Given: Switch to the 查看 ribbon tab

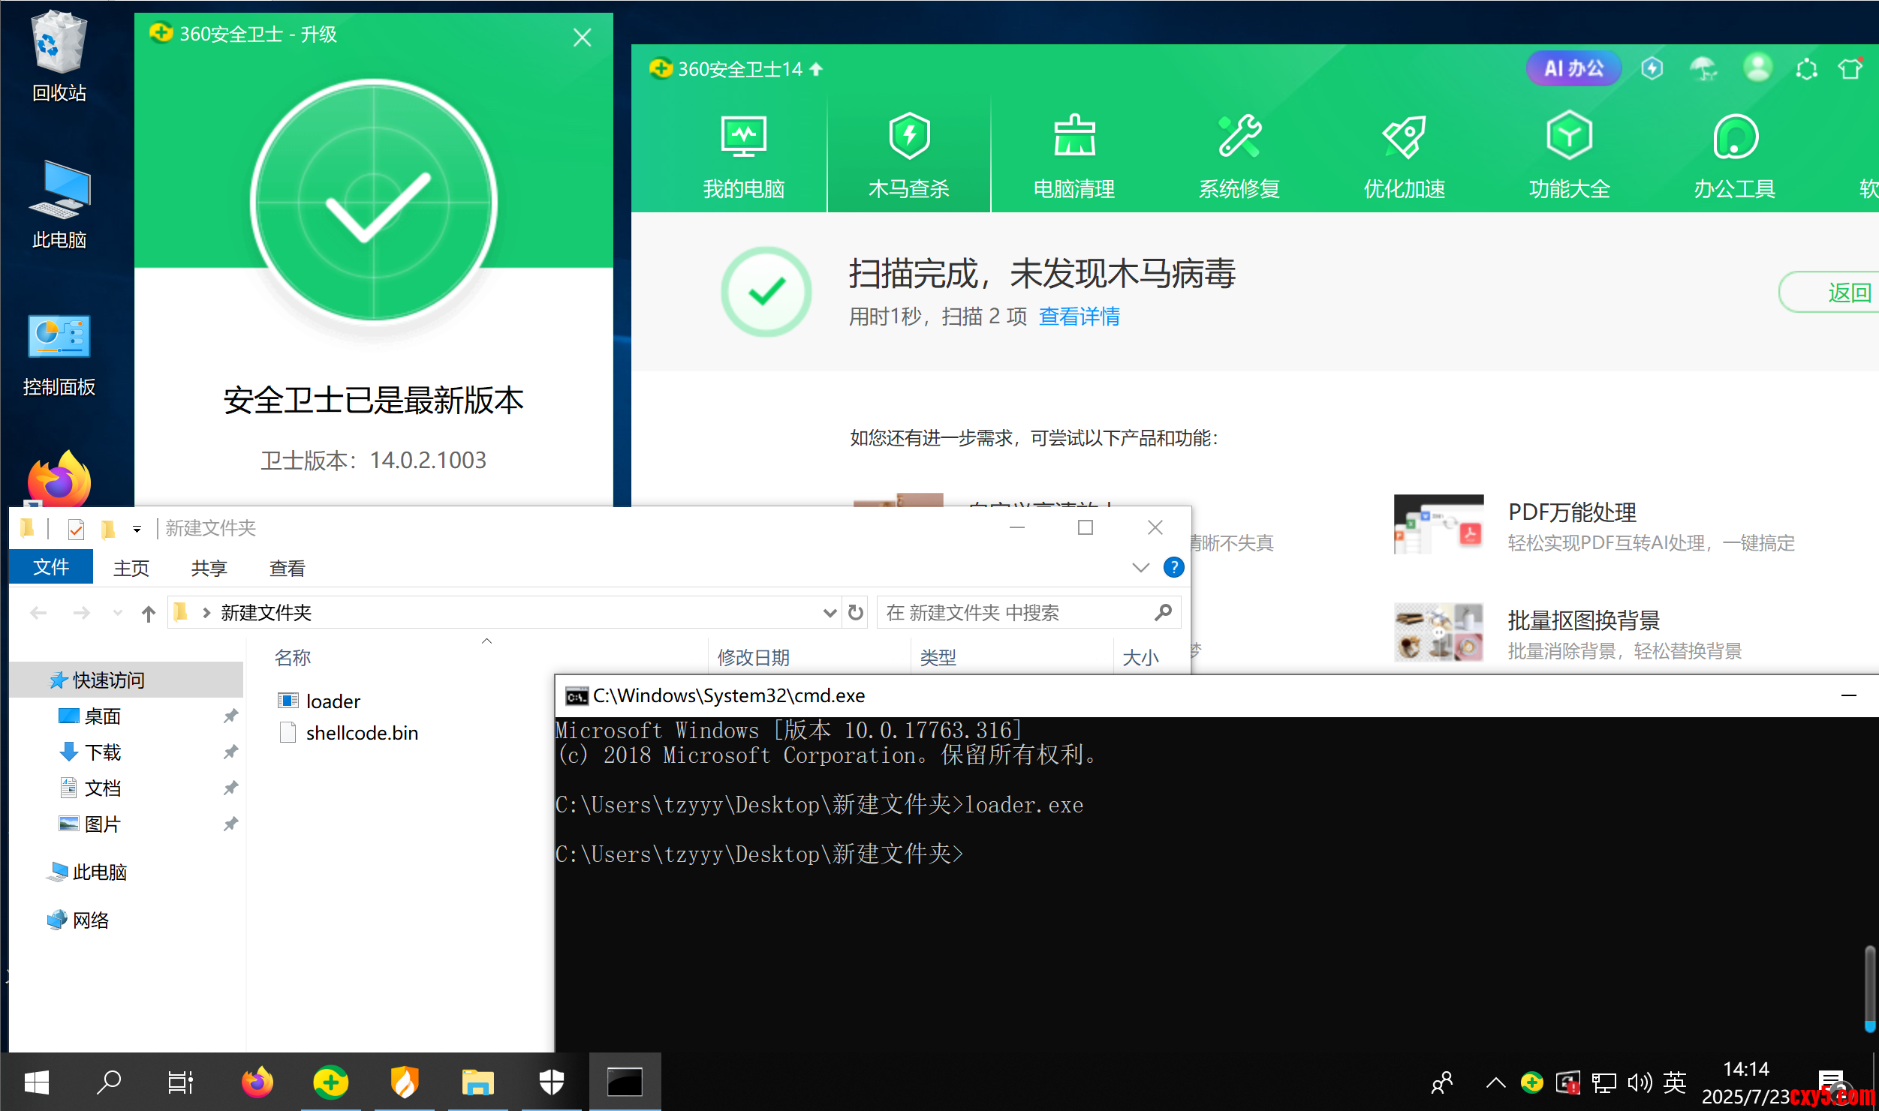Looking at the screenshot, I should tap(287, 569).
